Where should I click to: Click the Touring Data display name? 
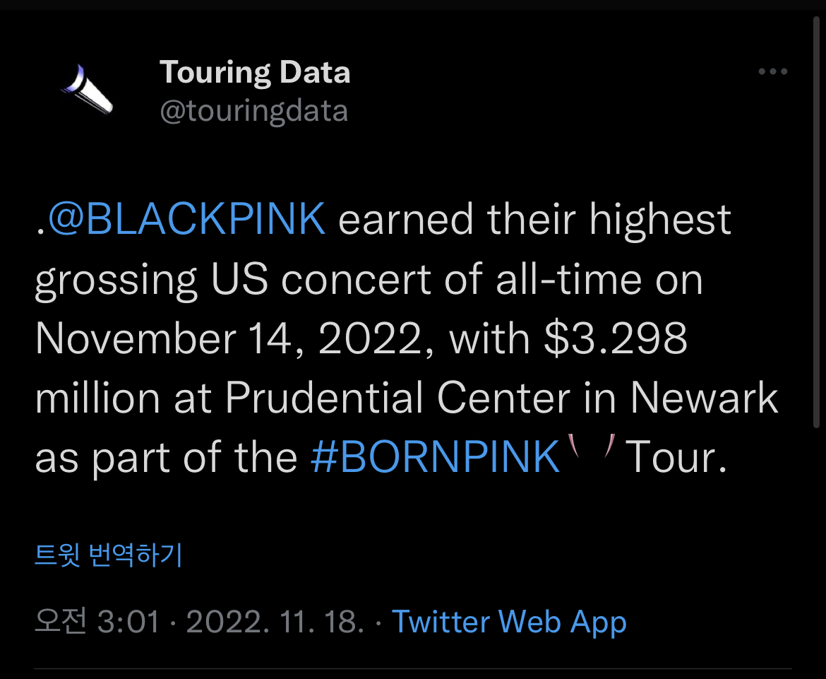tap(255, 72)
